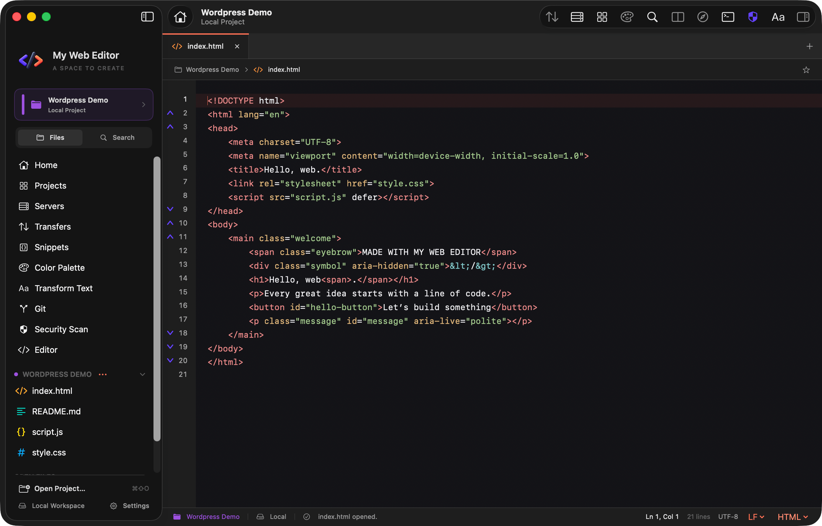Click the Security shield toolbar icon

[x=753, y=17]
